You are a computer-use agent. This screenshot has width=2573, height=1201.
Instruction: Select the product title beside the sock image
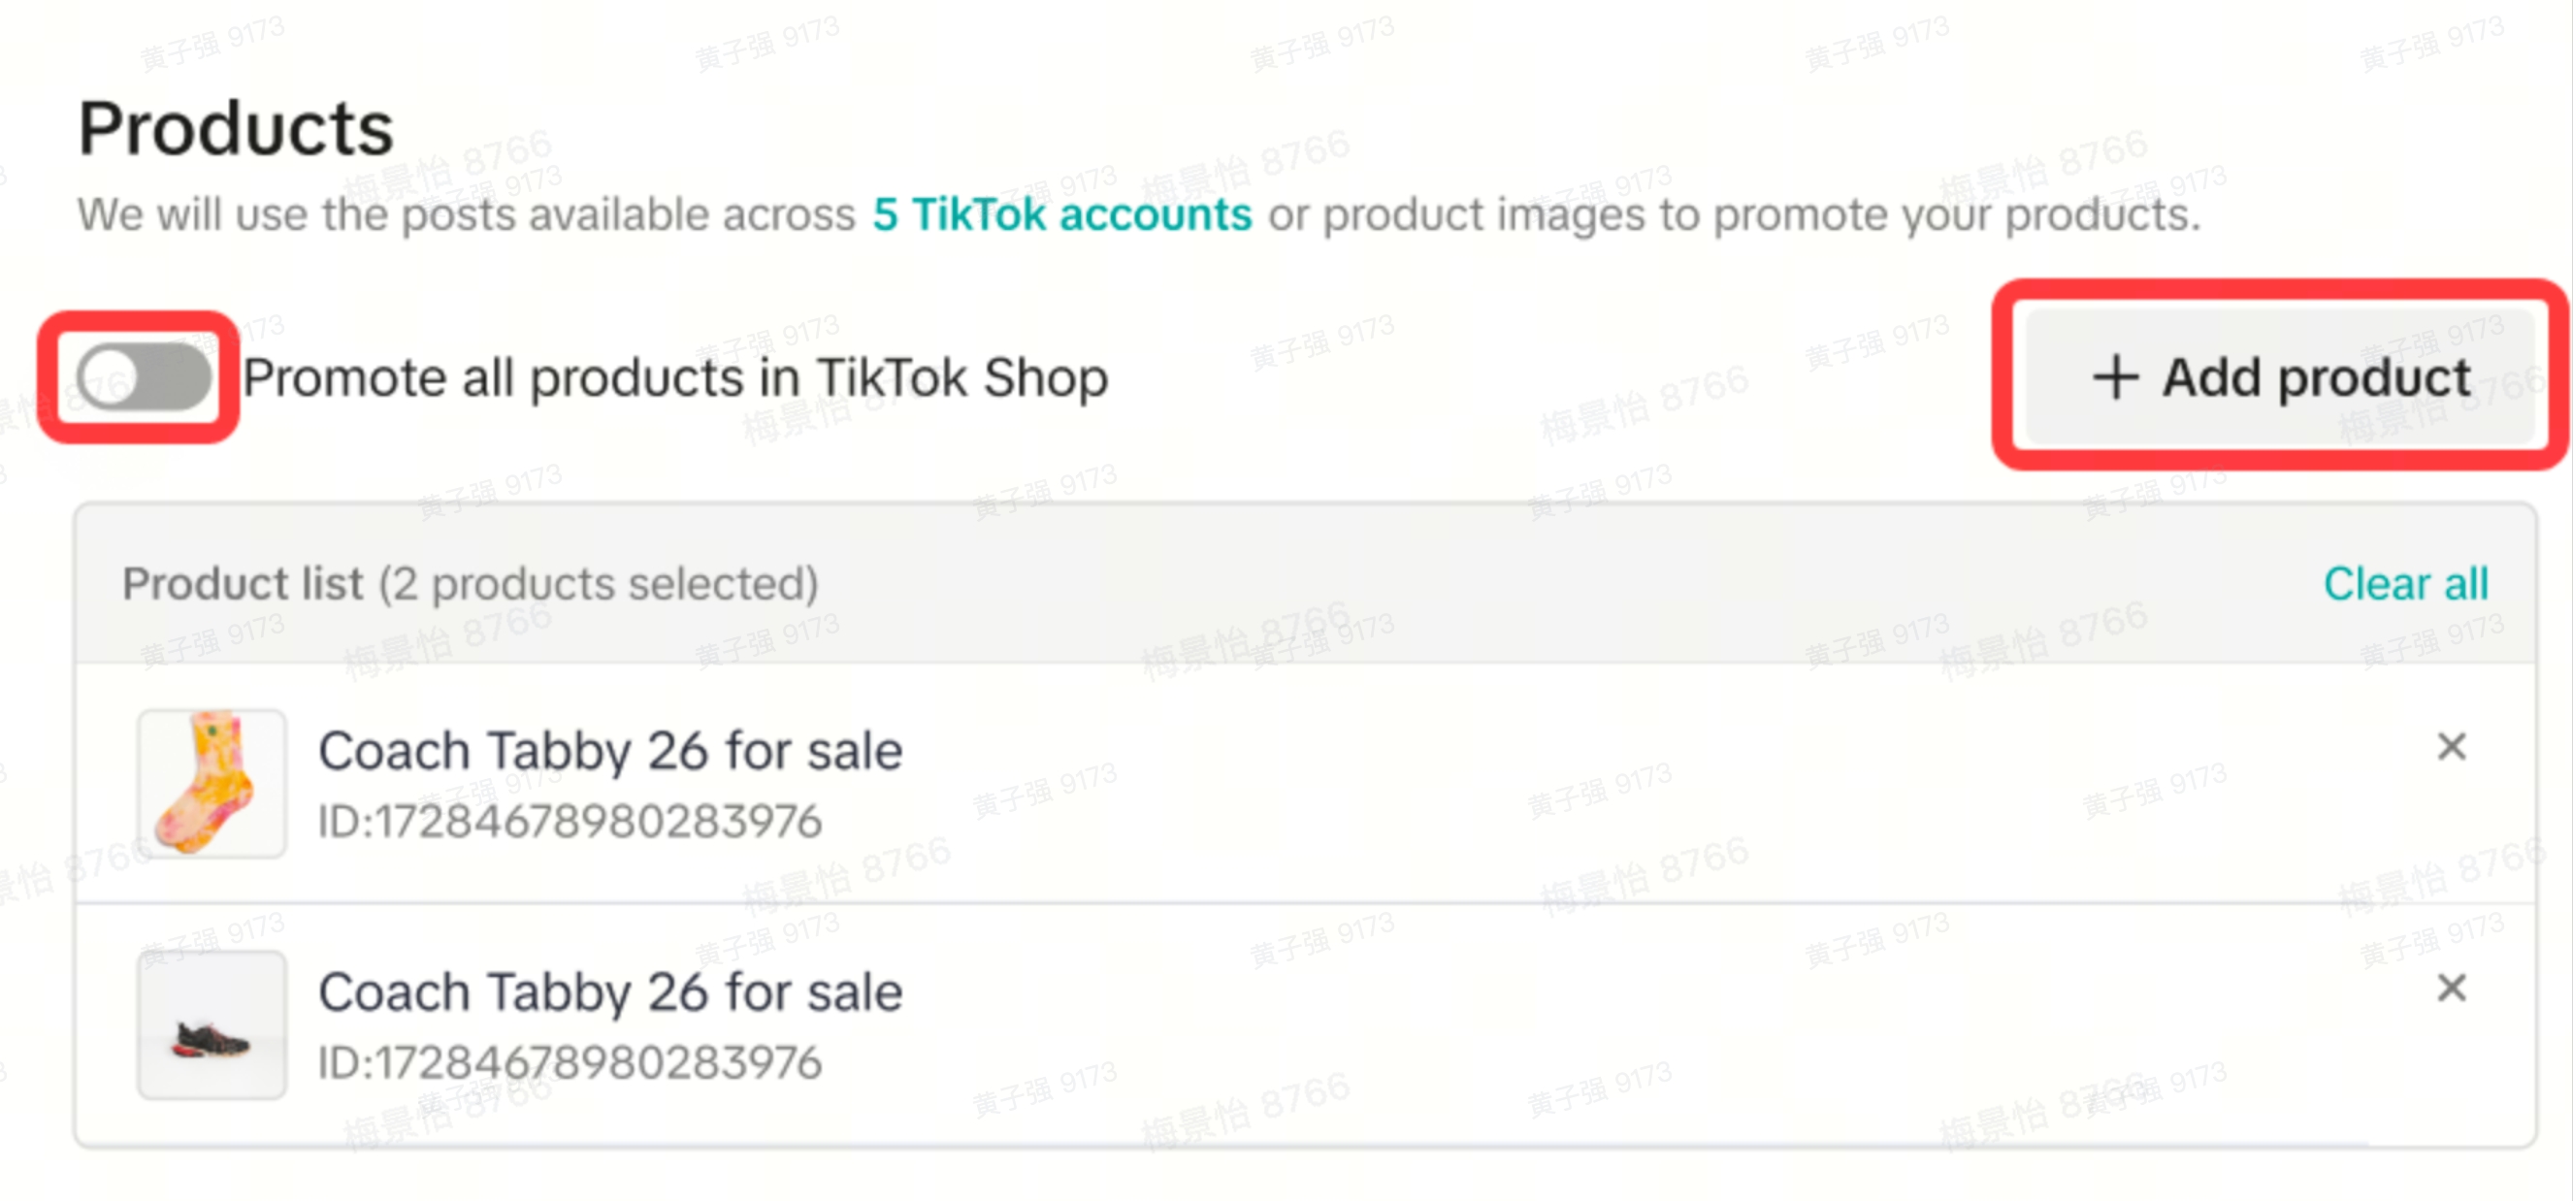pos(610,751)
